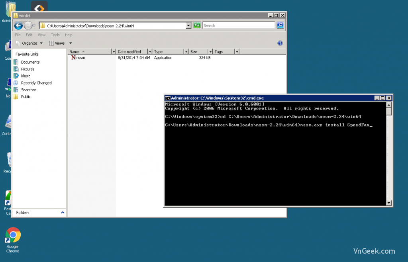The image size is (408, 262).
Task: Click the Explorer Search input field
Action: (239, 25)
